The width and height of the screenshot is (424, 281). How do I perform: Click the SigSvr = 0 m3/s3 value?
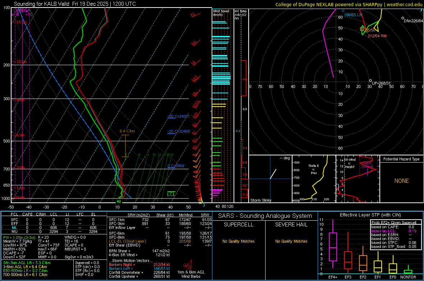[x=79, y=257]
